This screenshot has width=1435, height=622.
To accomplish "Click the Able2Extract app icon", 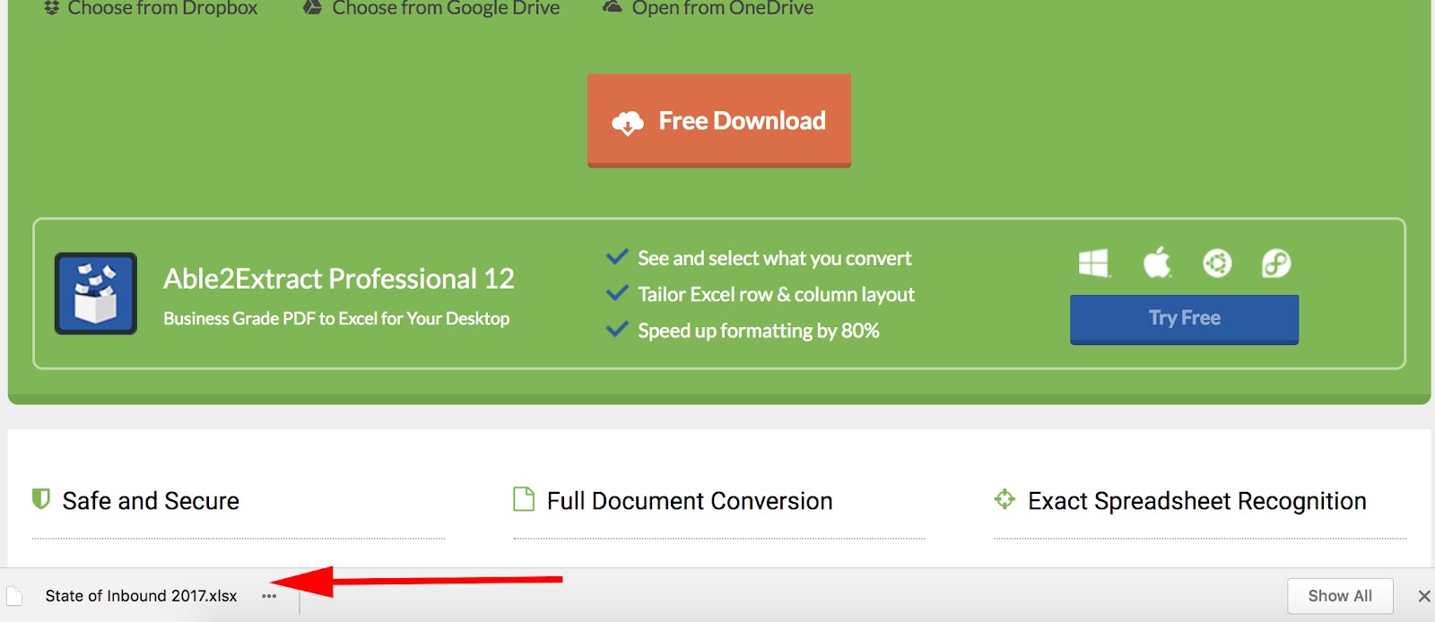I will pyautogui.click(x=96, y=293).
